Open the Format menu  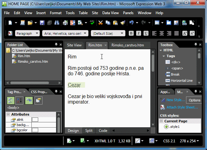[56, 13]
